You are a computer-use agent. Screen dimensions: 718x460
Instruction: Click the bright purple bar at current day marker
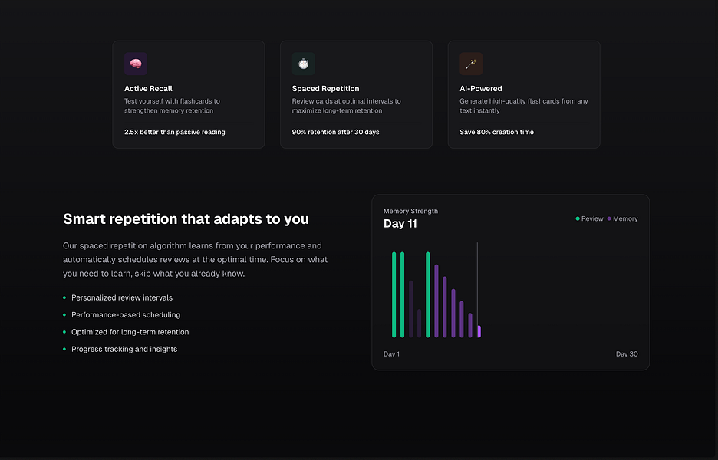pos(479,331)
